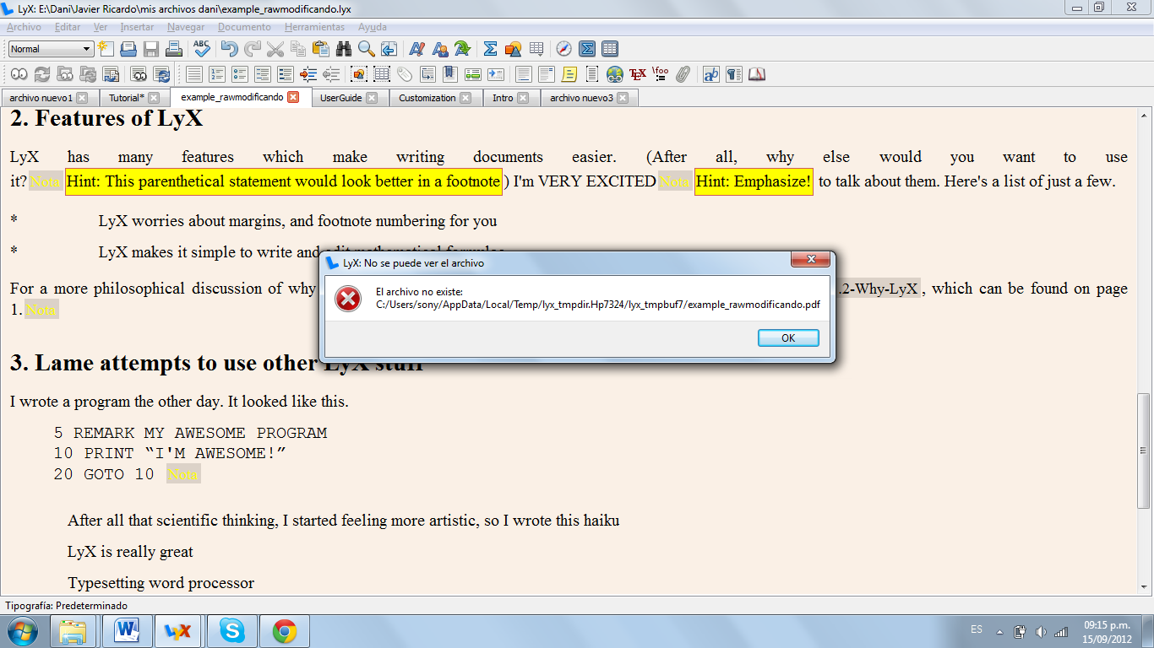Screen dimensions: 1154x648
Task: Include file with the paperclip icon
Action: click(x=683, y=74)
